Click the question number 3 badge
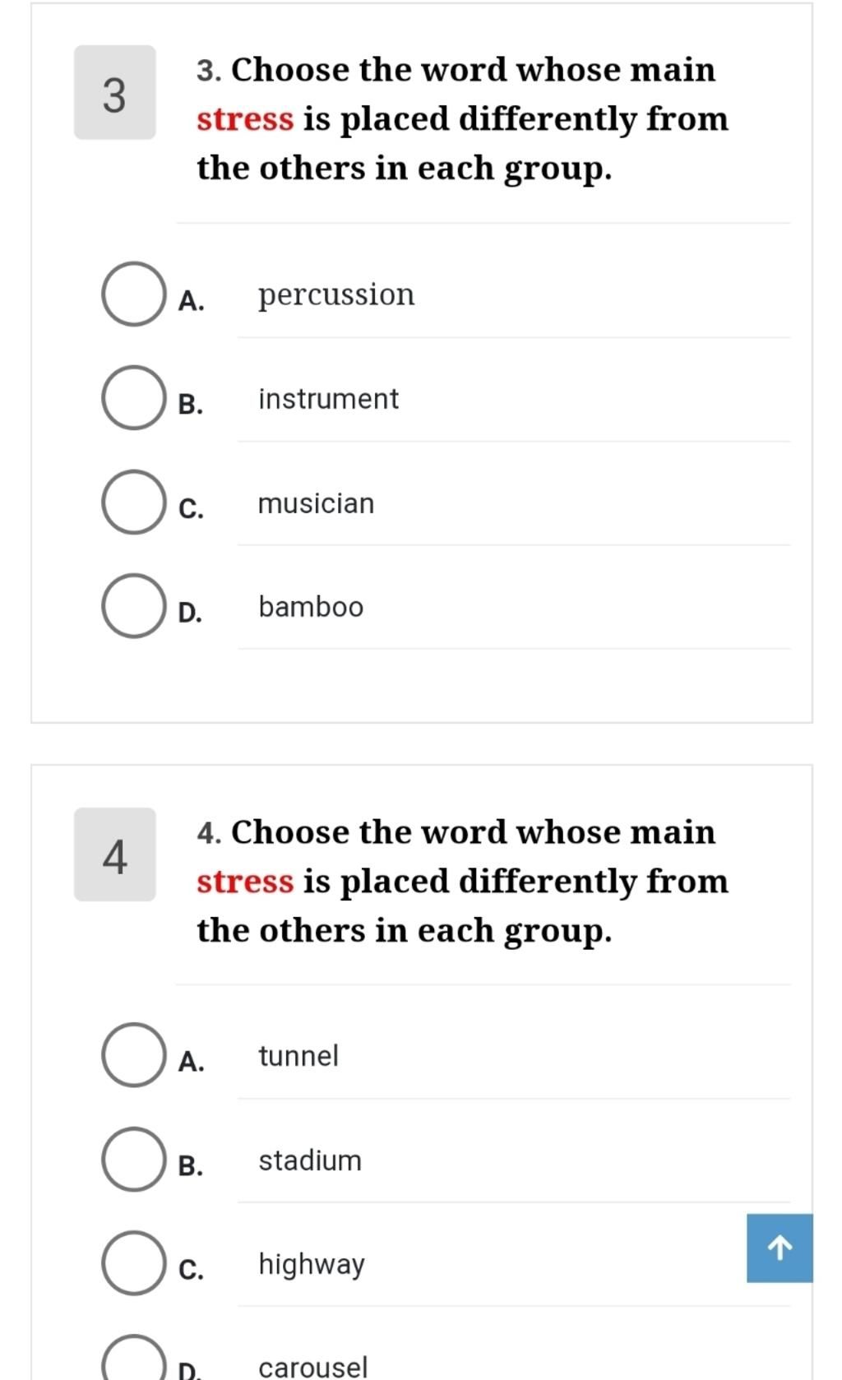842x1380 pixels. click(x=115, y=93)
